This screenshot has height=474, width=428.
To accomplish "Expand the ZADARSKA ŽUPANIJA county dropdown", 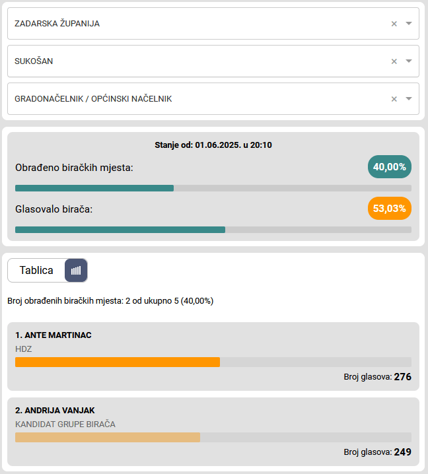I will click(409, 24).
